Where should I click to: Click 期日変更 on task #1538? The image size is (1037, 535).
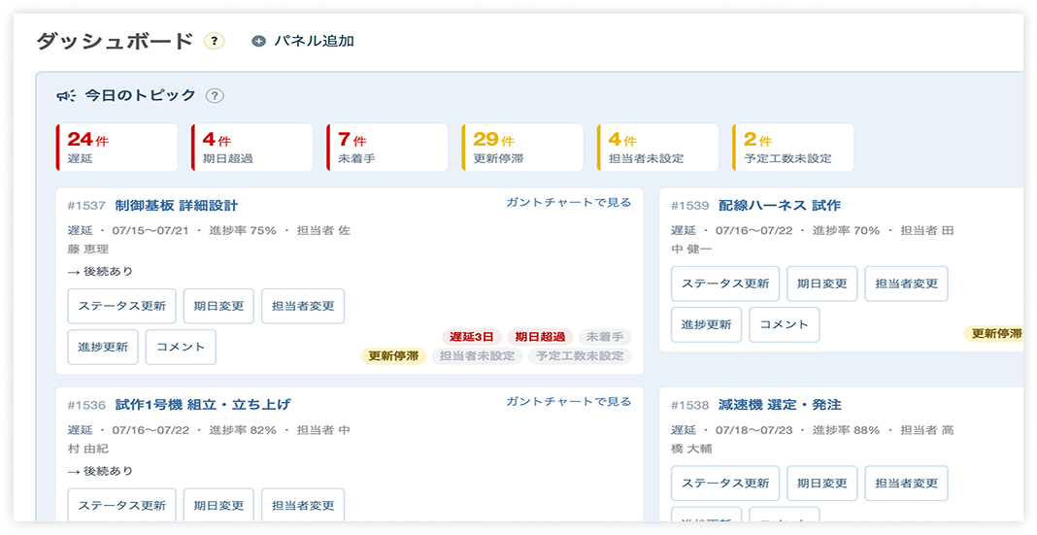pos(822,483)
